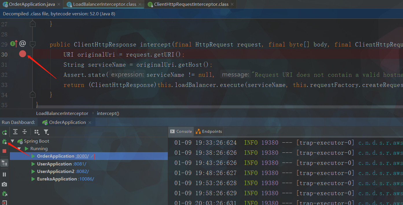The image size is (403, 205).
Task: Select UserApplication2 in the Run Dashboard tree
Action: click(x=56, y=172)
